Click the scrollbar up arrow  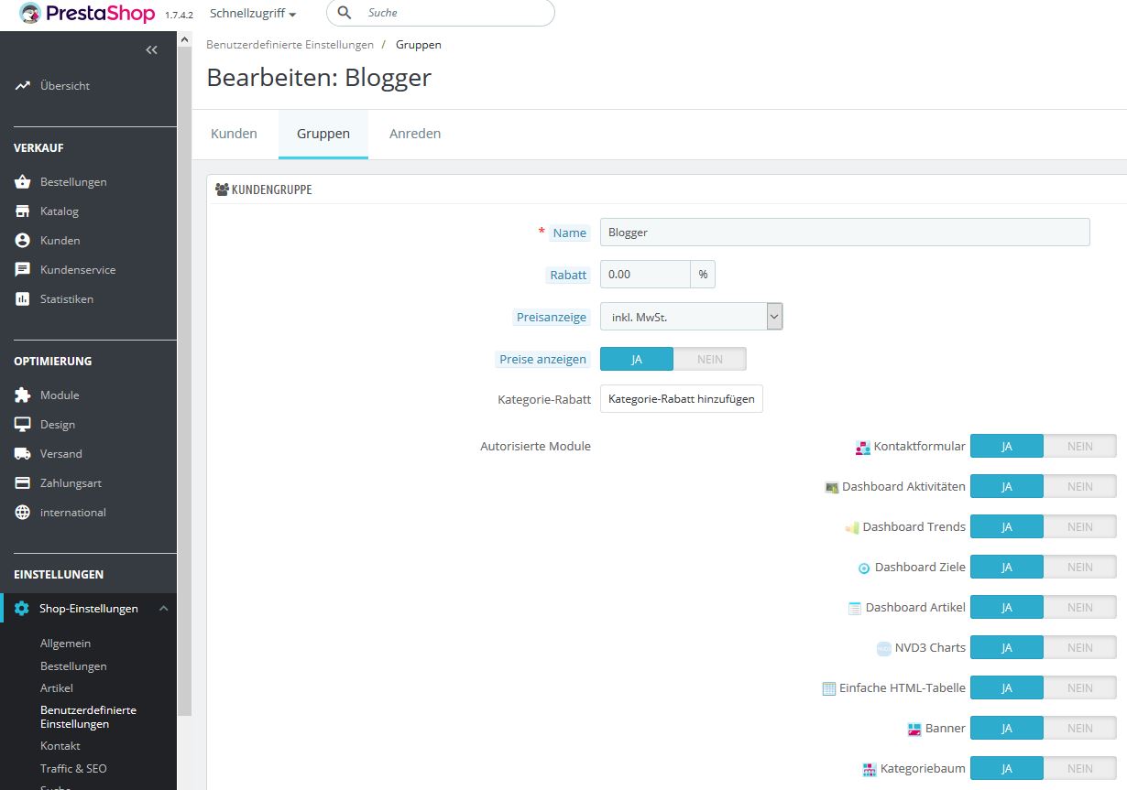coord(184,39)
